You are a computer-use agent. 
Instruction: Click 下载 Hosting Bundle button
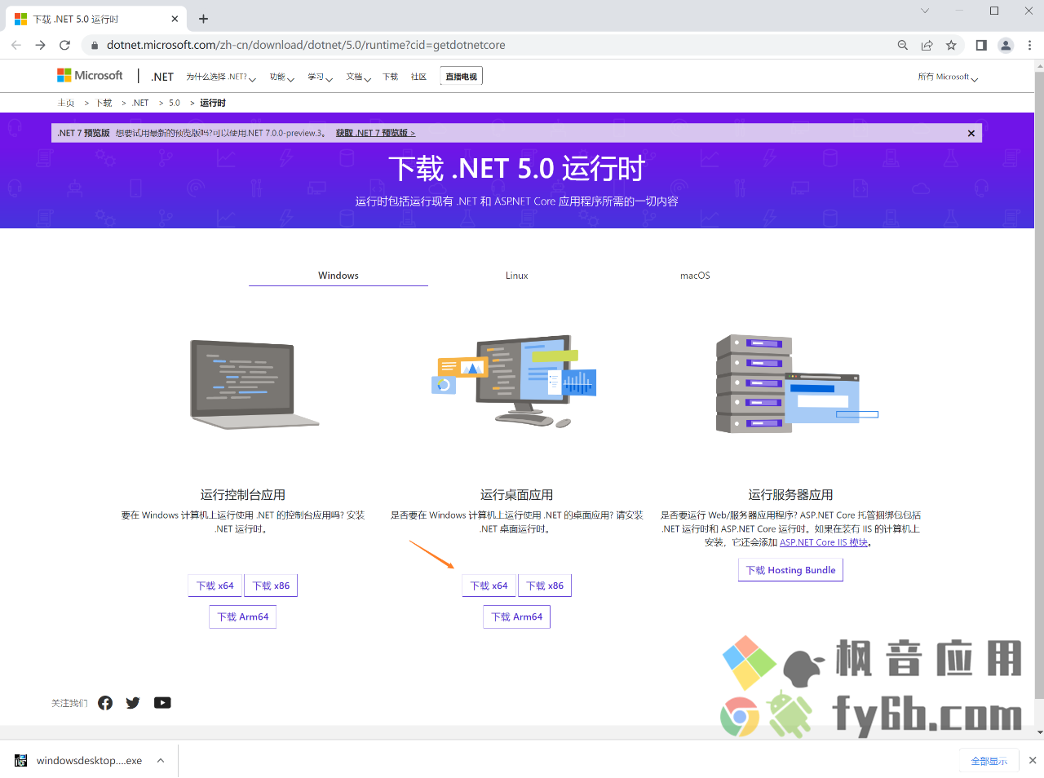click(791, 570)
